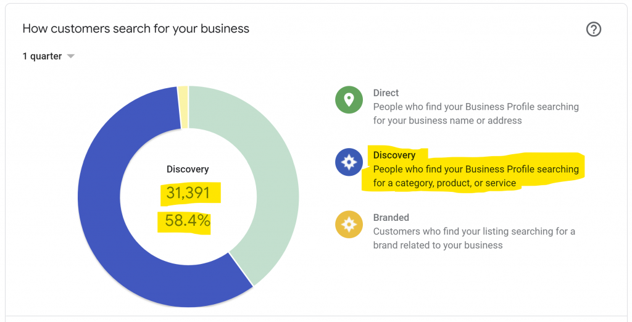
Task: Click the Discovery legend label
Action: (394, 155)
